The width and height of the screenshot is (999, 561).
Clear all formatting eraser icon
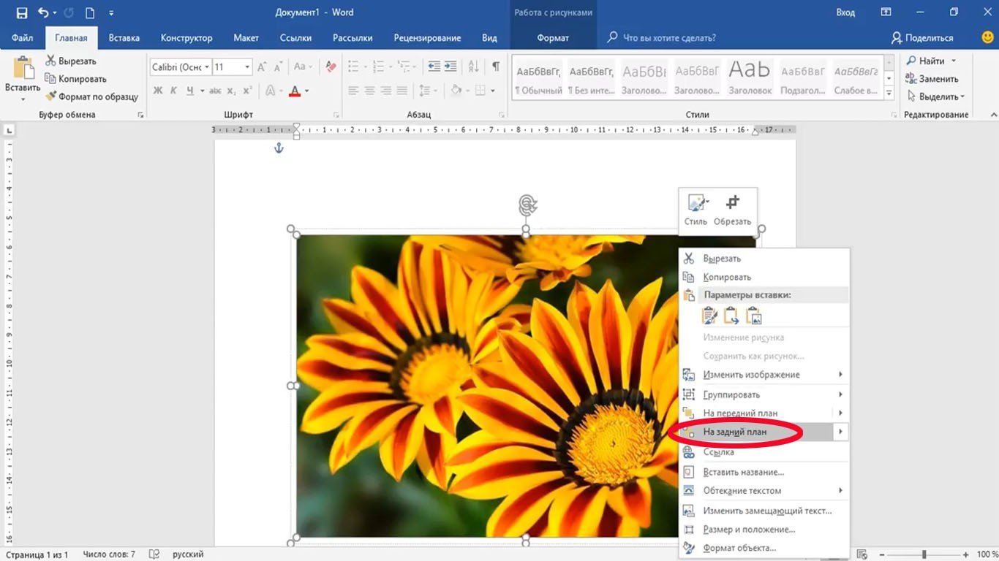tap(331, 66)
